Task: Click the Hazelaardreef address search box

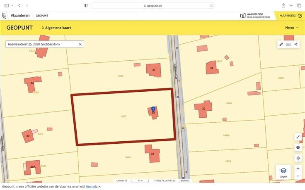Action: click(x=41, y=44)
